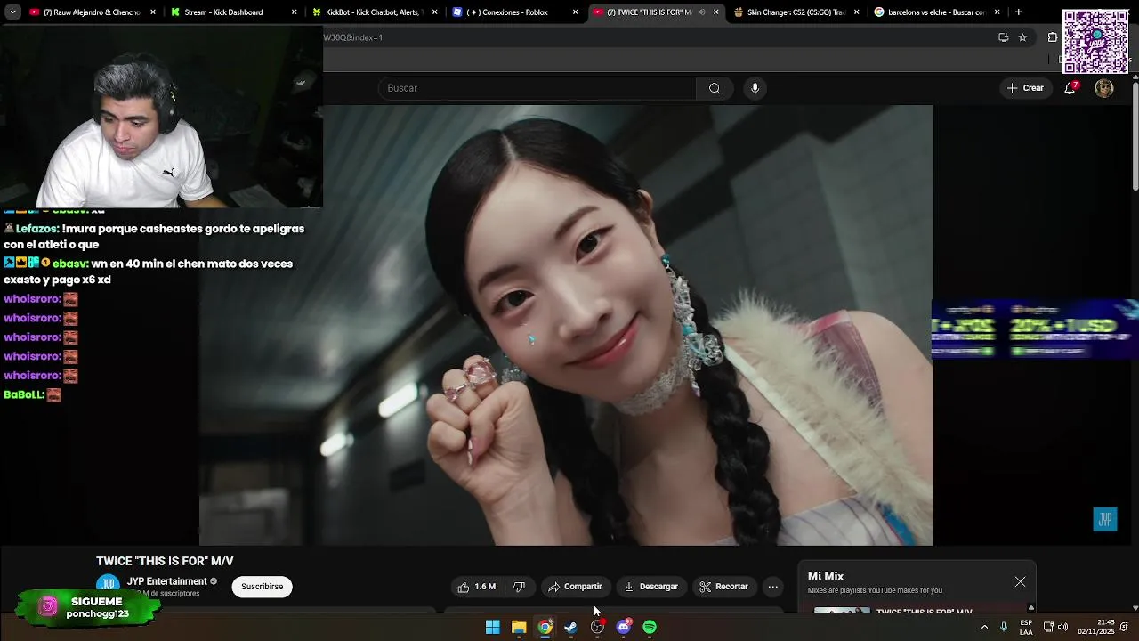Open the browser extensions puzzle icon
Screen dimensions: 1139x641
1053,37
